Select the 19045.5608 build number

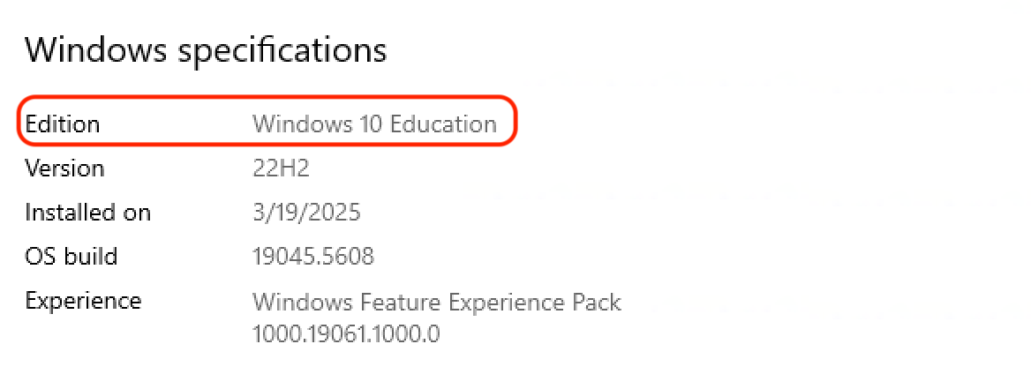[313, 257]
